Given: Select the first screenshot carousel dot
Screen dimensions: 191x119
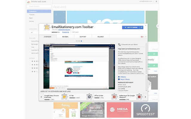Looking at the screenshot, I should (76, 41).
